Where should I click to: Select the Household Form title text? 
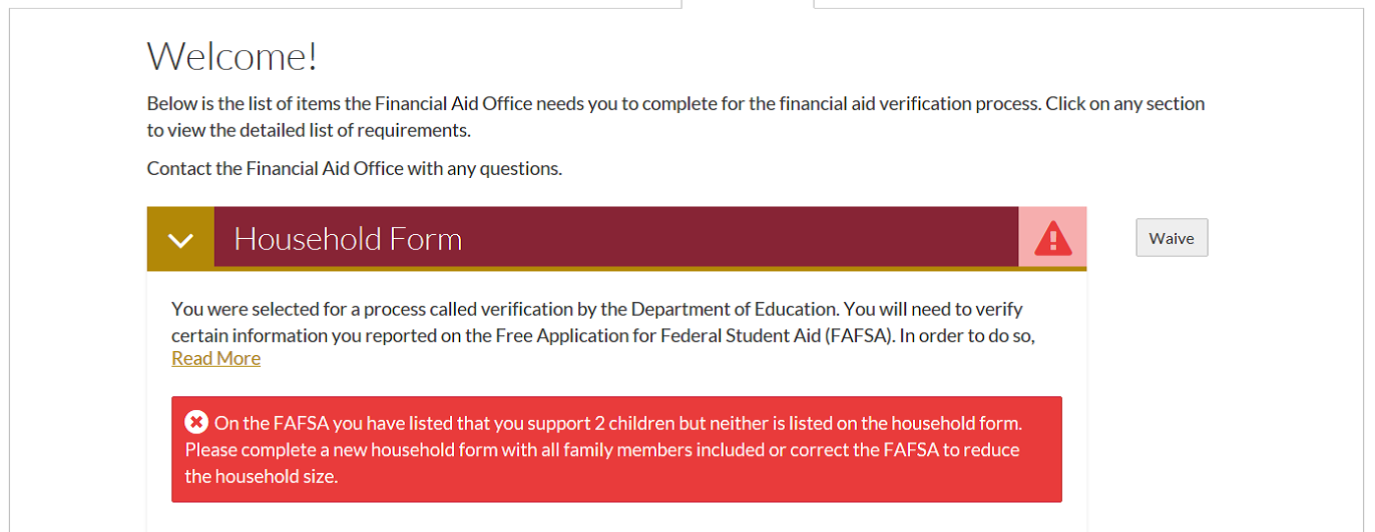[348, 239]
